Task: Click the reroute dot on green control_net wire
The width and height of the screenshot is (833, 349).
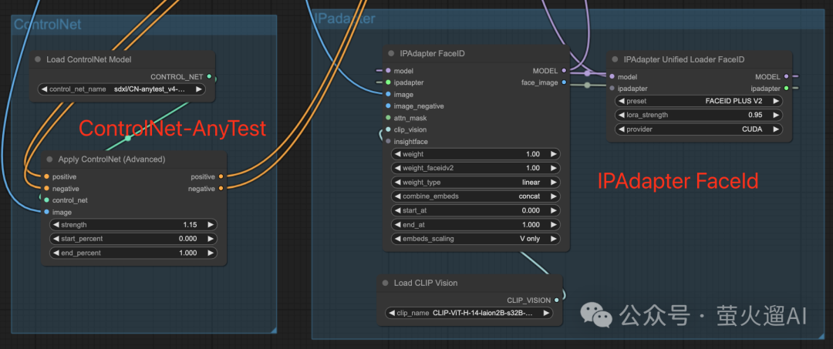Action: 127,138
